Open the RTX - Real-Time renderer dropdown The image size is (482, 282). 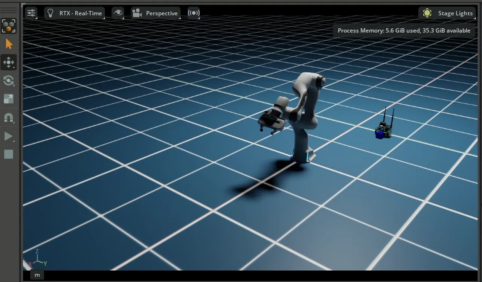point(80,13)
